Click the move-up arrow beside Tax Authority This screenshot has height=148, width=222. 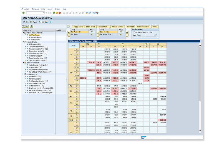coord(69,32)
